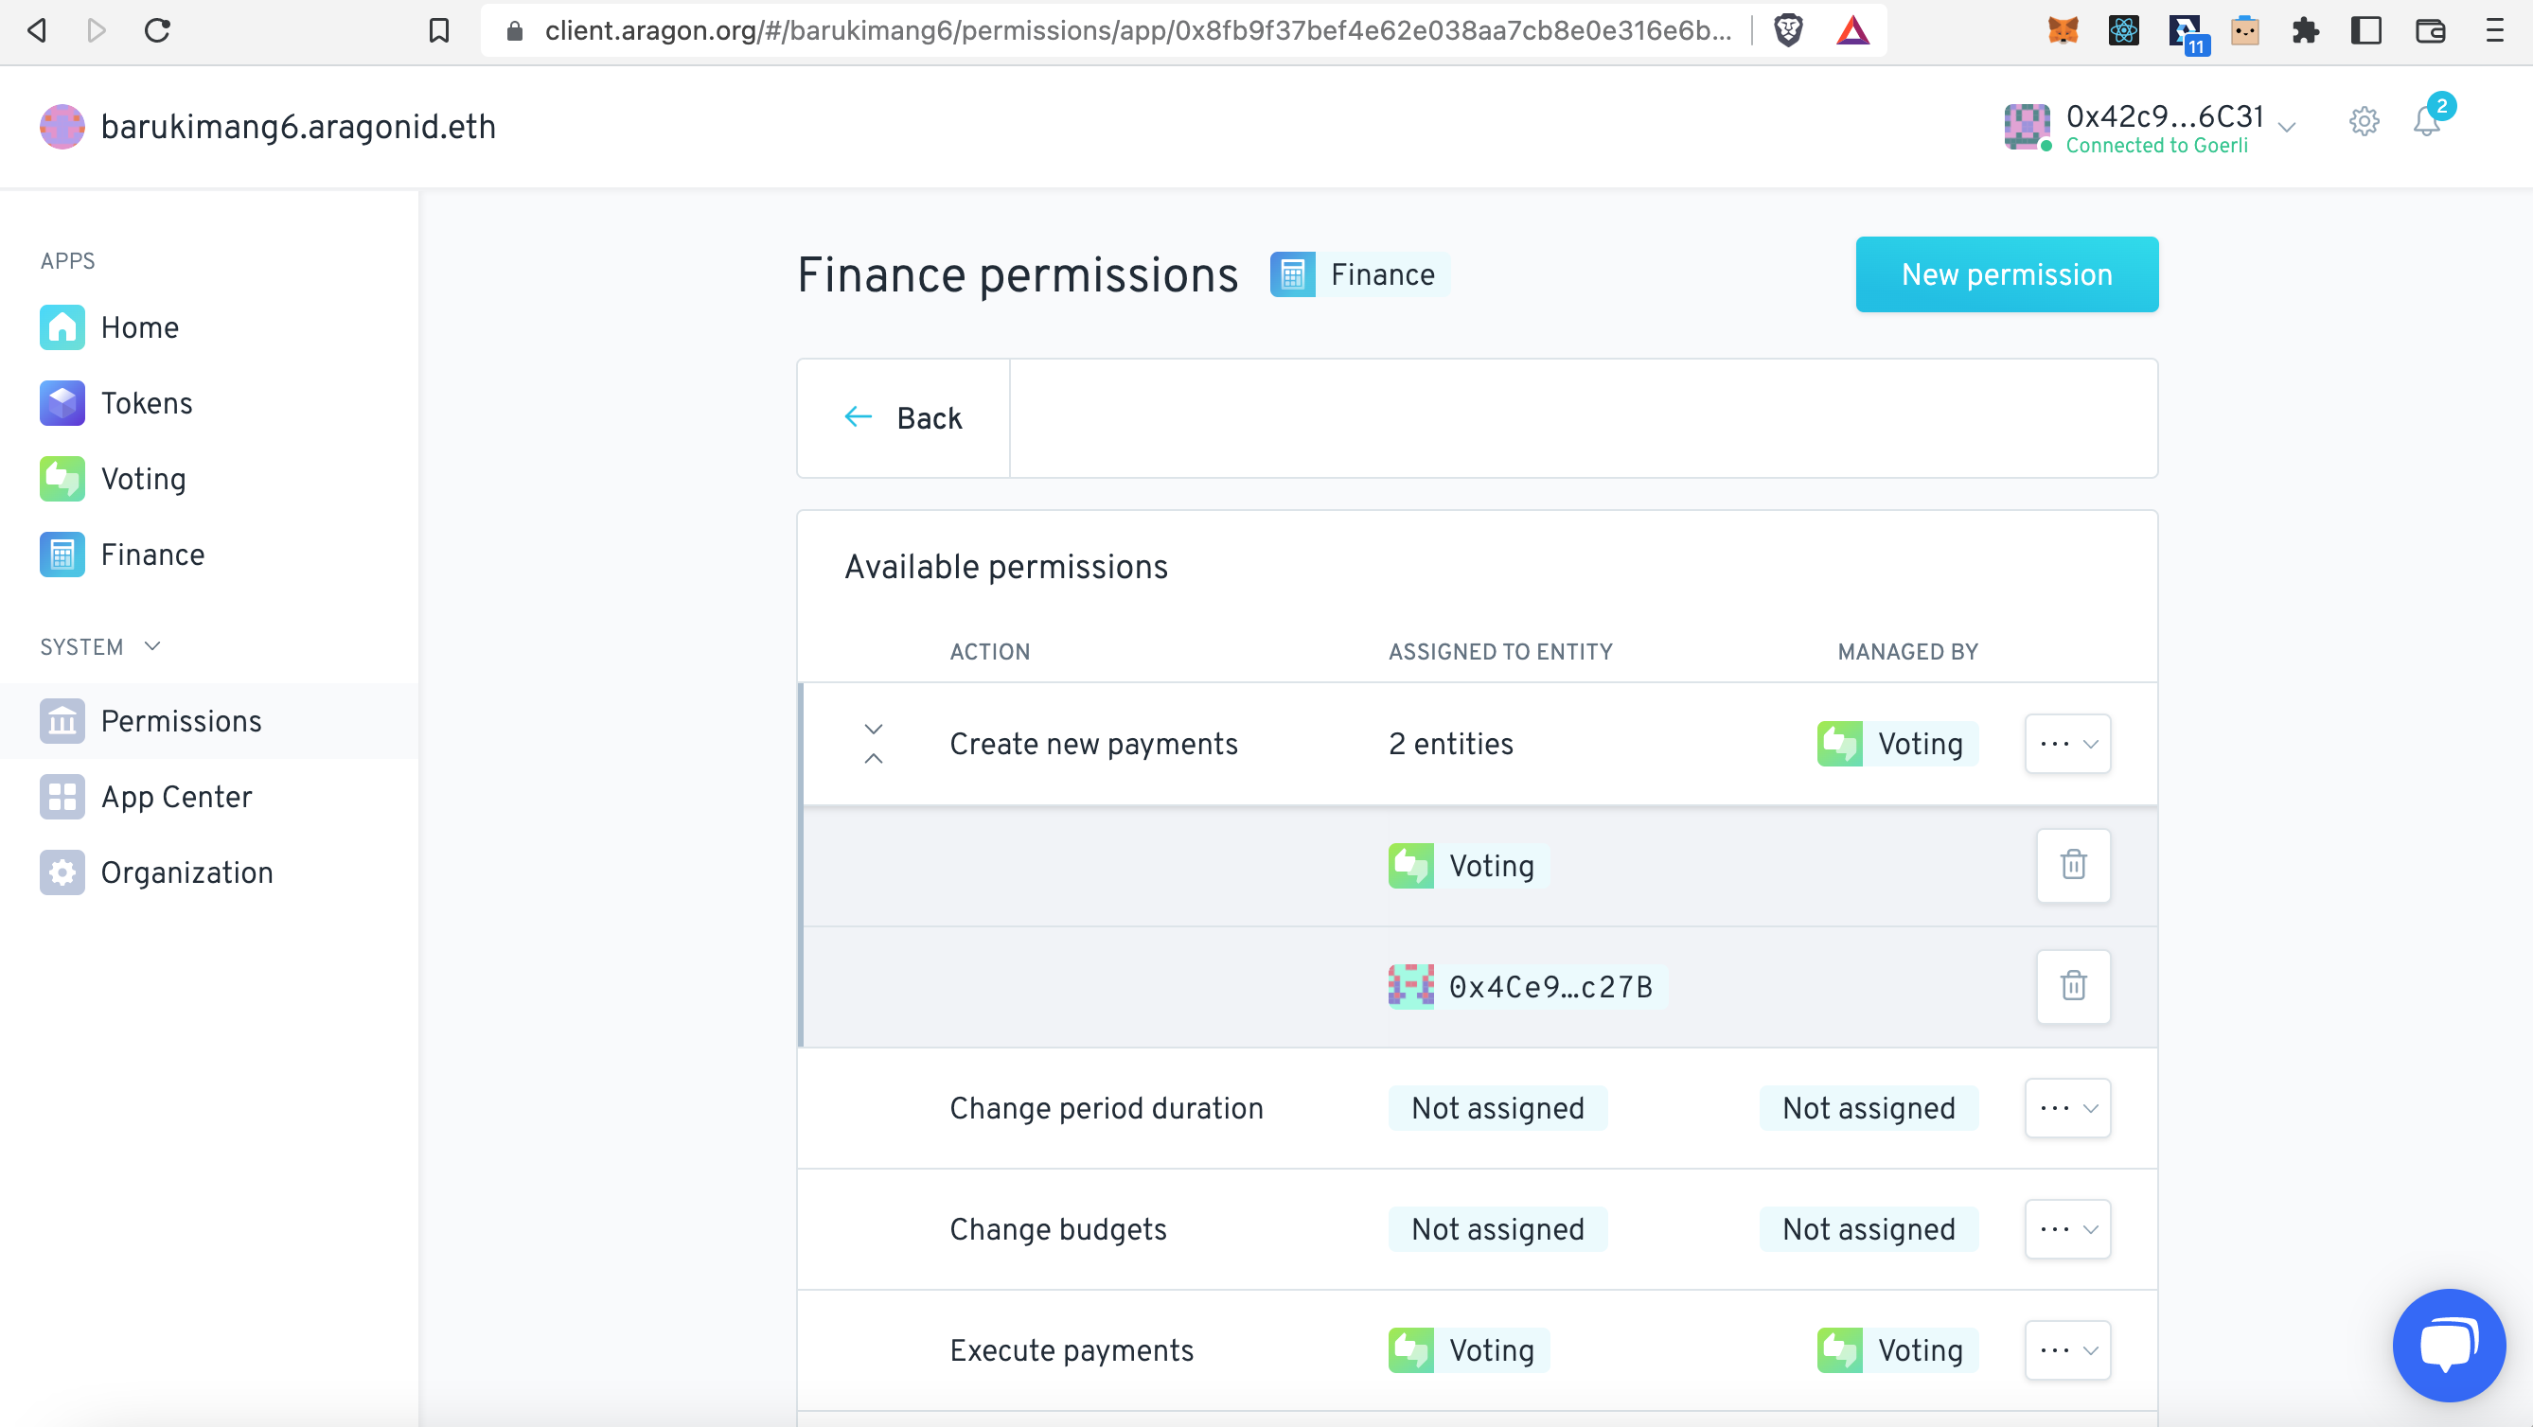Screen dimensions: 2533x1427
Task: Open the extensions puzzle menu
Action: pos(2305,30)
